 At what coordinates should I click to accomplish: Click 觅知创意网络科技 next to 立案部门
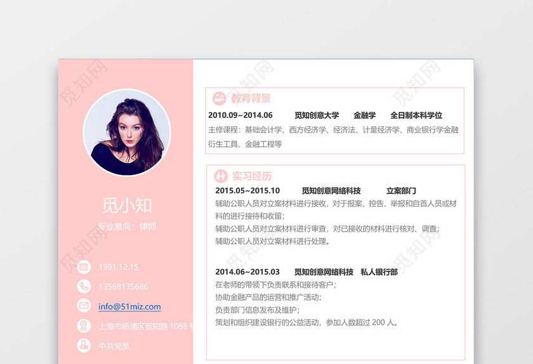[331, 191]
